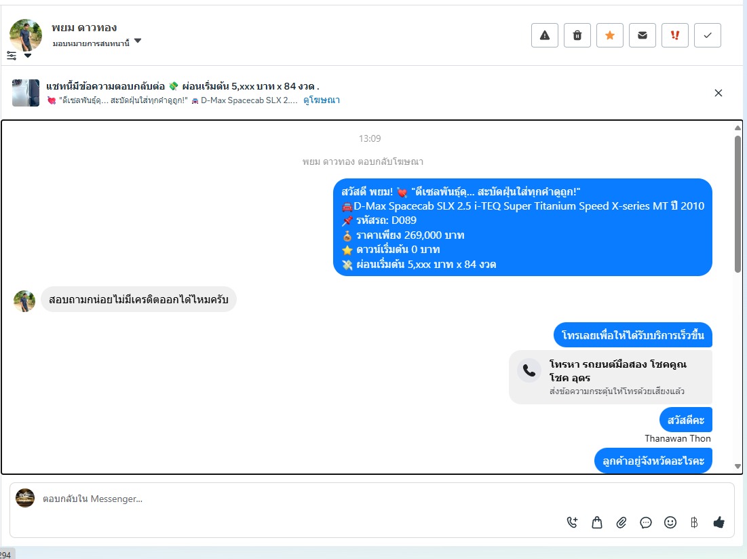Click the spam warning triangle icon
The image size is (747, 559).
pos(545,35)
